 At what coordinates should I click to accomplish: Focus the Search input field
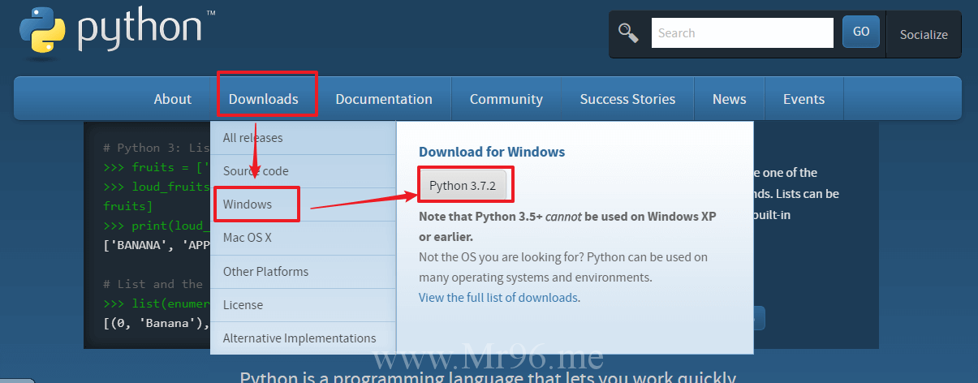click(x=742, y=32)
